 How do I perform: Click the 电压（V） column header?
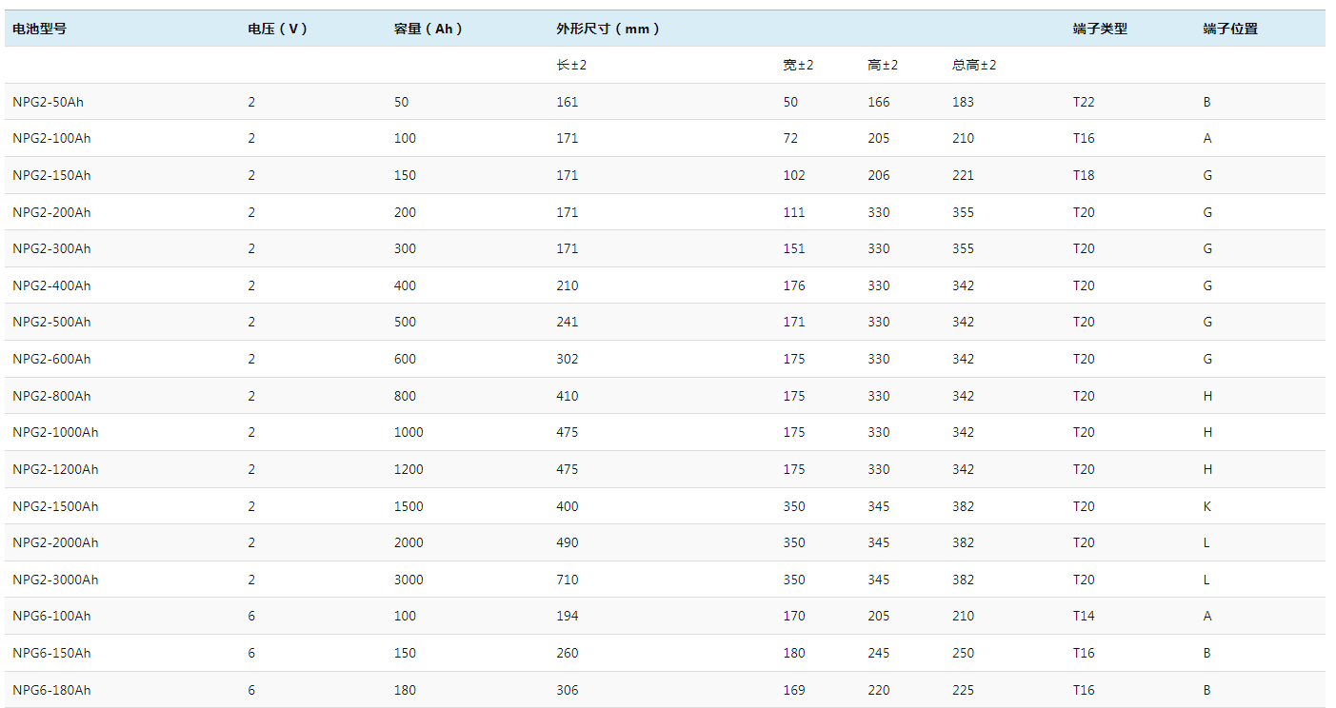coord(278,29)
